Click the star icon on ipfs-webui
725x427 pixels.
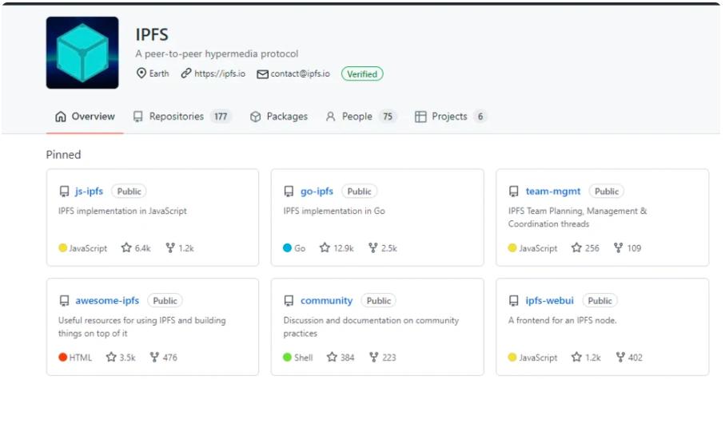click(x=576, y=358)
